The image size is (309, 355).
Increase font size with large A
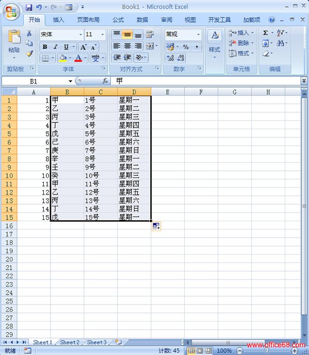pyautogui.click(x=83, y=47)
